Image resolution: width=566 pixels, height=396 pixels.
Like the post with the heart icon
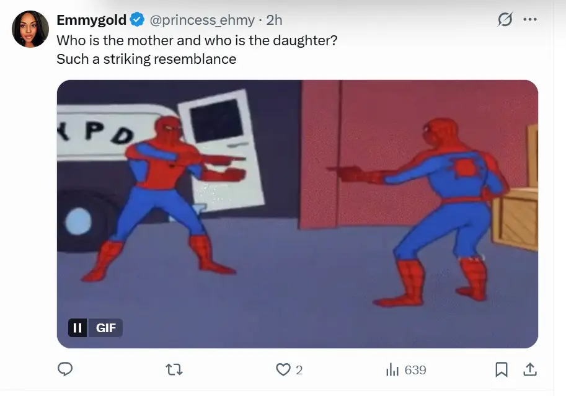[283, 369]
